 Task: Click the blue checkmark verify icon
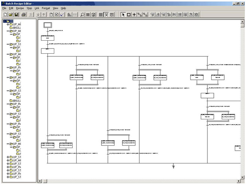tap(63, 15)
